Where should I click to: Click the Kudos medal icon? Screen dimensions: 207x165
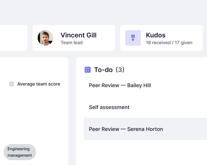click(133, 38)
